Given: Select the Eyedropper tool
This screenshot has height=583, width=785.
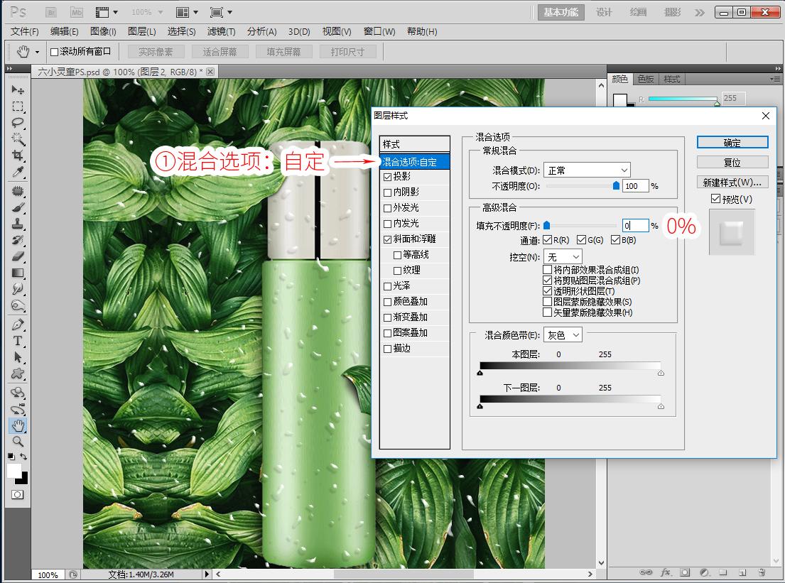Looking at the screenshot, I should [x=18, y=172].
